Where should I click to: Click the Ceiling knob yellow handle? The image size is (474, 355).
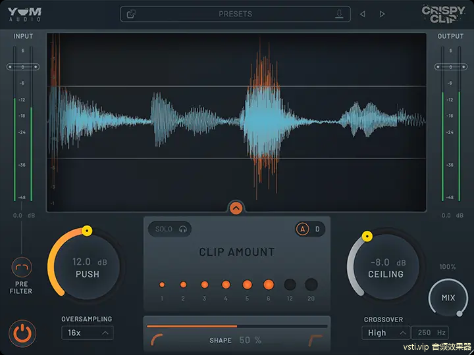pyautogui.click(x=367, y=237)
